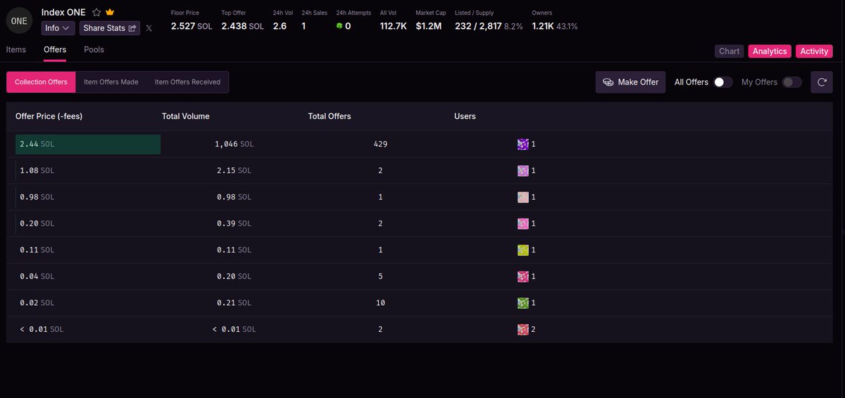845x398 pixels.
Task: Click the Owners 1.21K stat
Action: pyautogui.click(x=555, y=21)
